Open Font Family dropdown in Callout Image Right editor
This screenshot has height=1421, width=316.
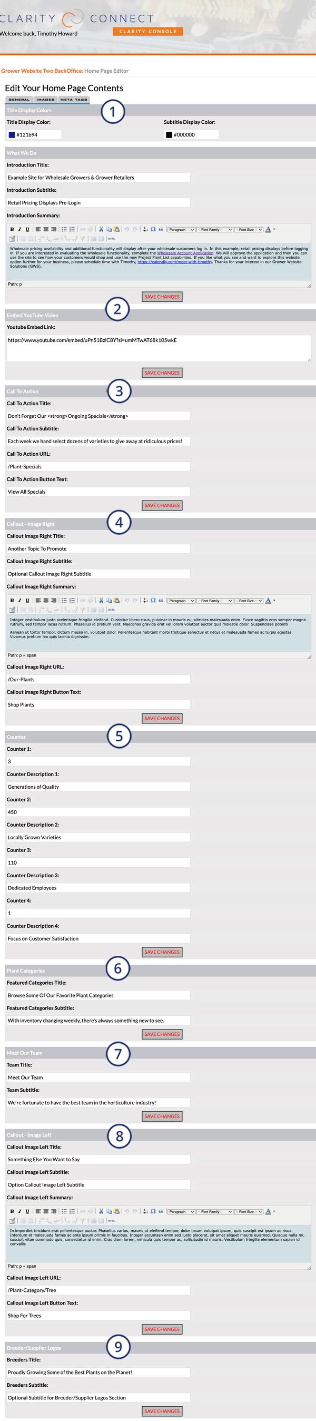[x=214, y=600]
